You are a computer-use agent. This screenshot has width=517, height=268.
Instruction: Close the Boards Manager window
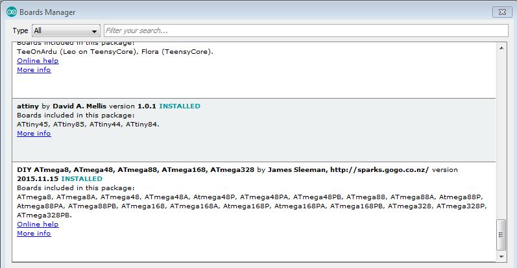(x=502, y=12)
